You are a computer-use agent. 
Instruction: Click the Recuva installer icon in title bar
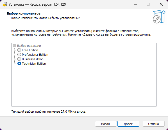[4, 4]
